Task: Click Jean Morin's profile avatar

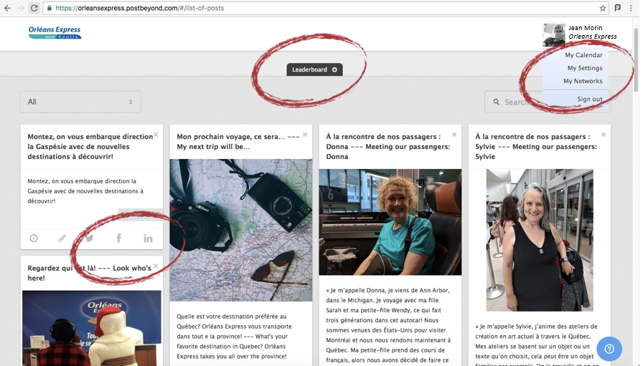Action: pos(554,34)
